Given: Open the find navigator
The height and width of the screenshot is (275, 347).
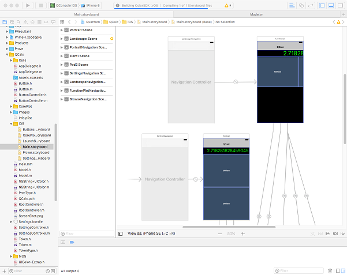Looking at the screenshot, I should (x=18, y=22).
